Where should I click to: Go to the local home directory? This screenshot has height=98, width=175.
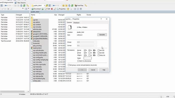click(x=21, y=5)
